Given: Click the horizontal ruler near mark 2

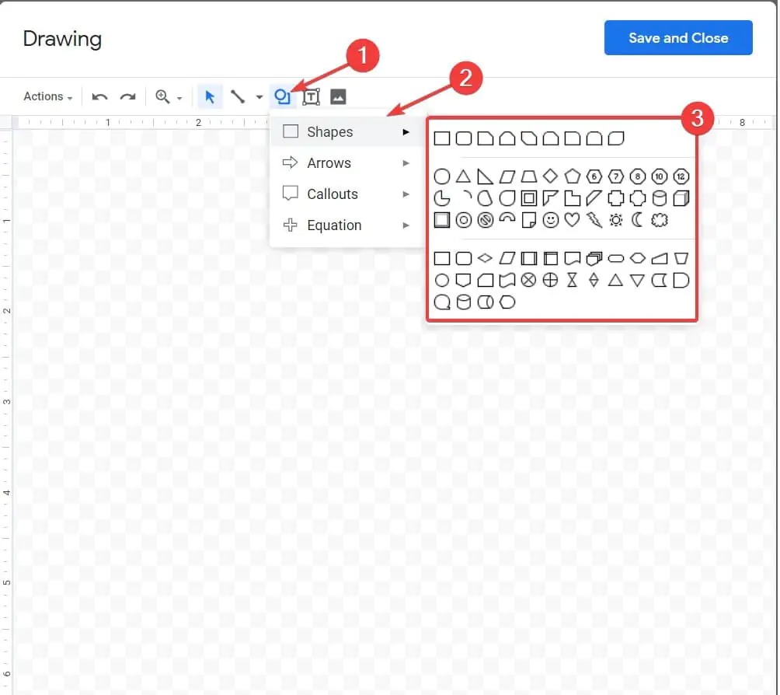Looking at the screenshot, I should (198, 123).
